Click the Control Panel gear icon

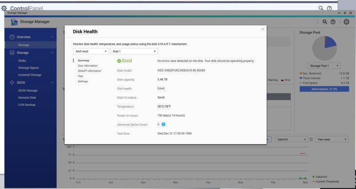4,8
